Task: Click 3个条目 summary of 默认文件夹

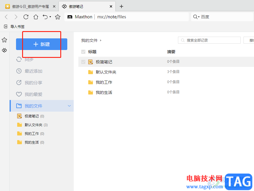Action: coord(173,72)
